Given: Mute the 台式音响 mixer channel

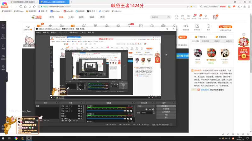Looking at the screenshot, I should pos(128,111).
